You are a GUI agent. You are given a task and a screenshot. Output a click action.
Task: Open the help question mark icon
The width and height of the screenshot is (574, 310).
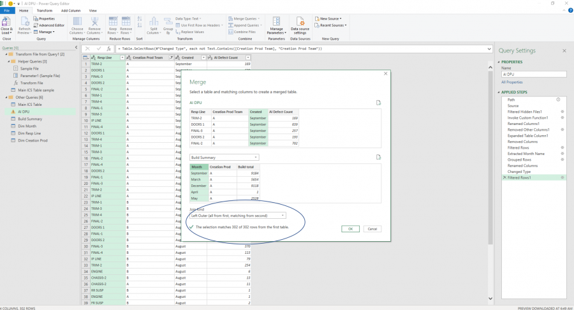point(570,11)
